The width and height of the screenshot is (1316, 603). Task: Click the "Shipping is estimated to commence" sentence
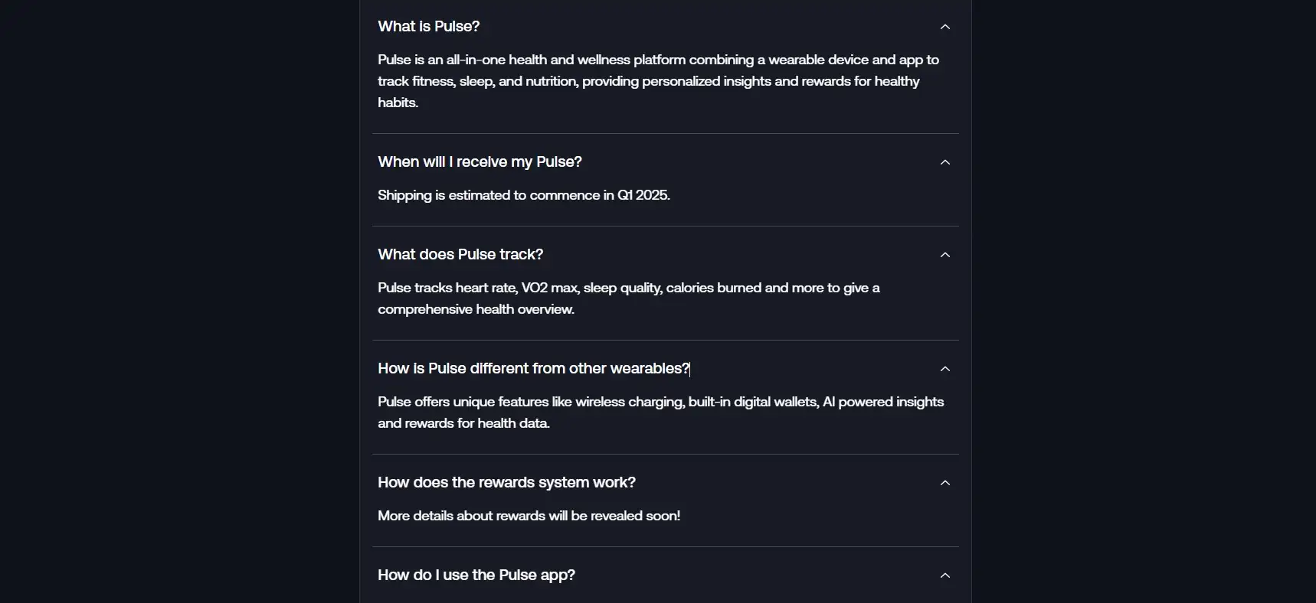[524, 195]
